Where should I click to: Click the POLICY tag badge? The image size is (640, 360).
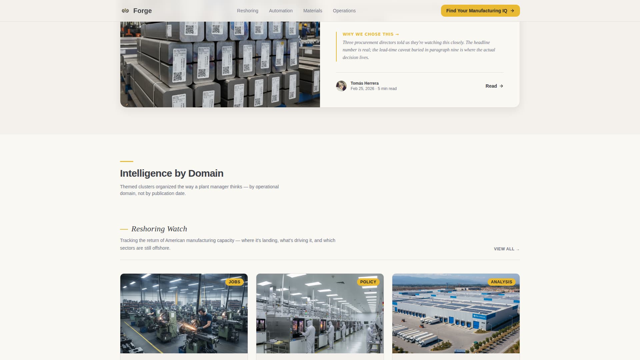(x=368, y=282)
